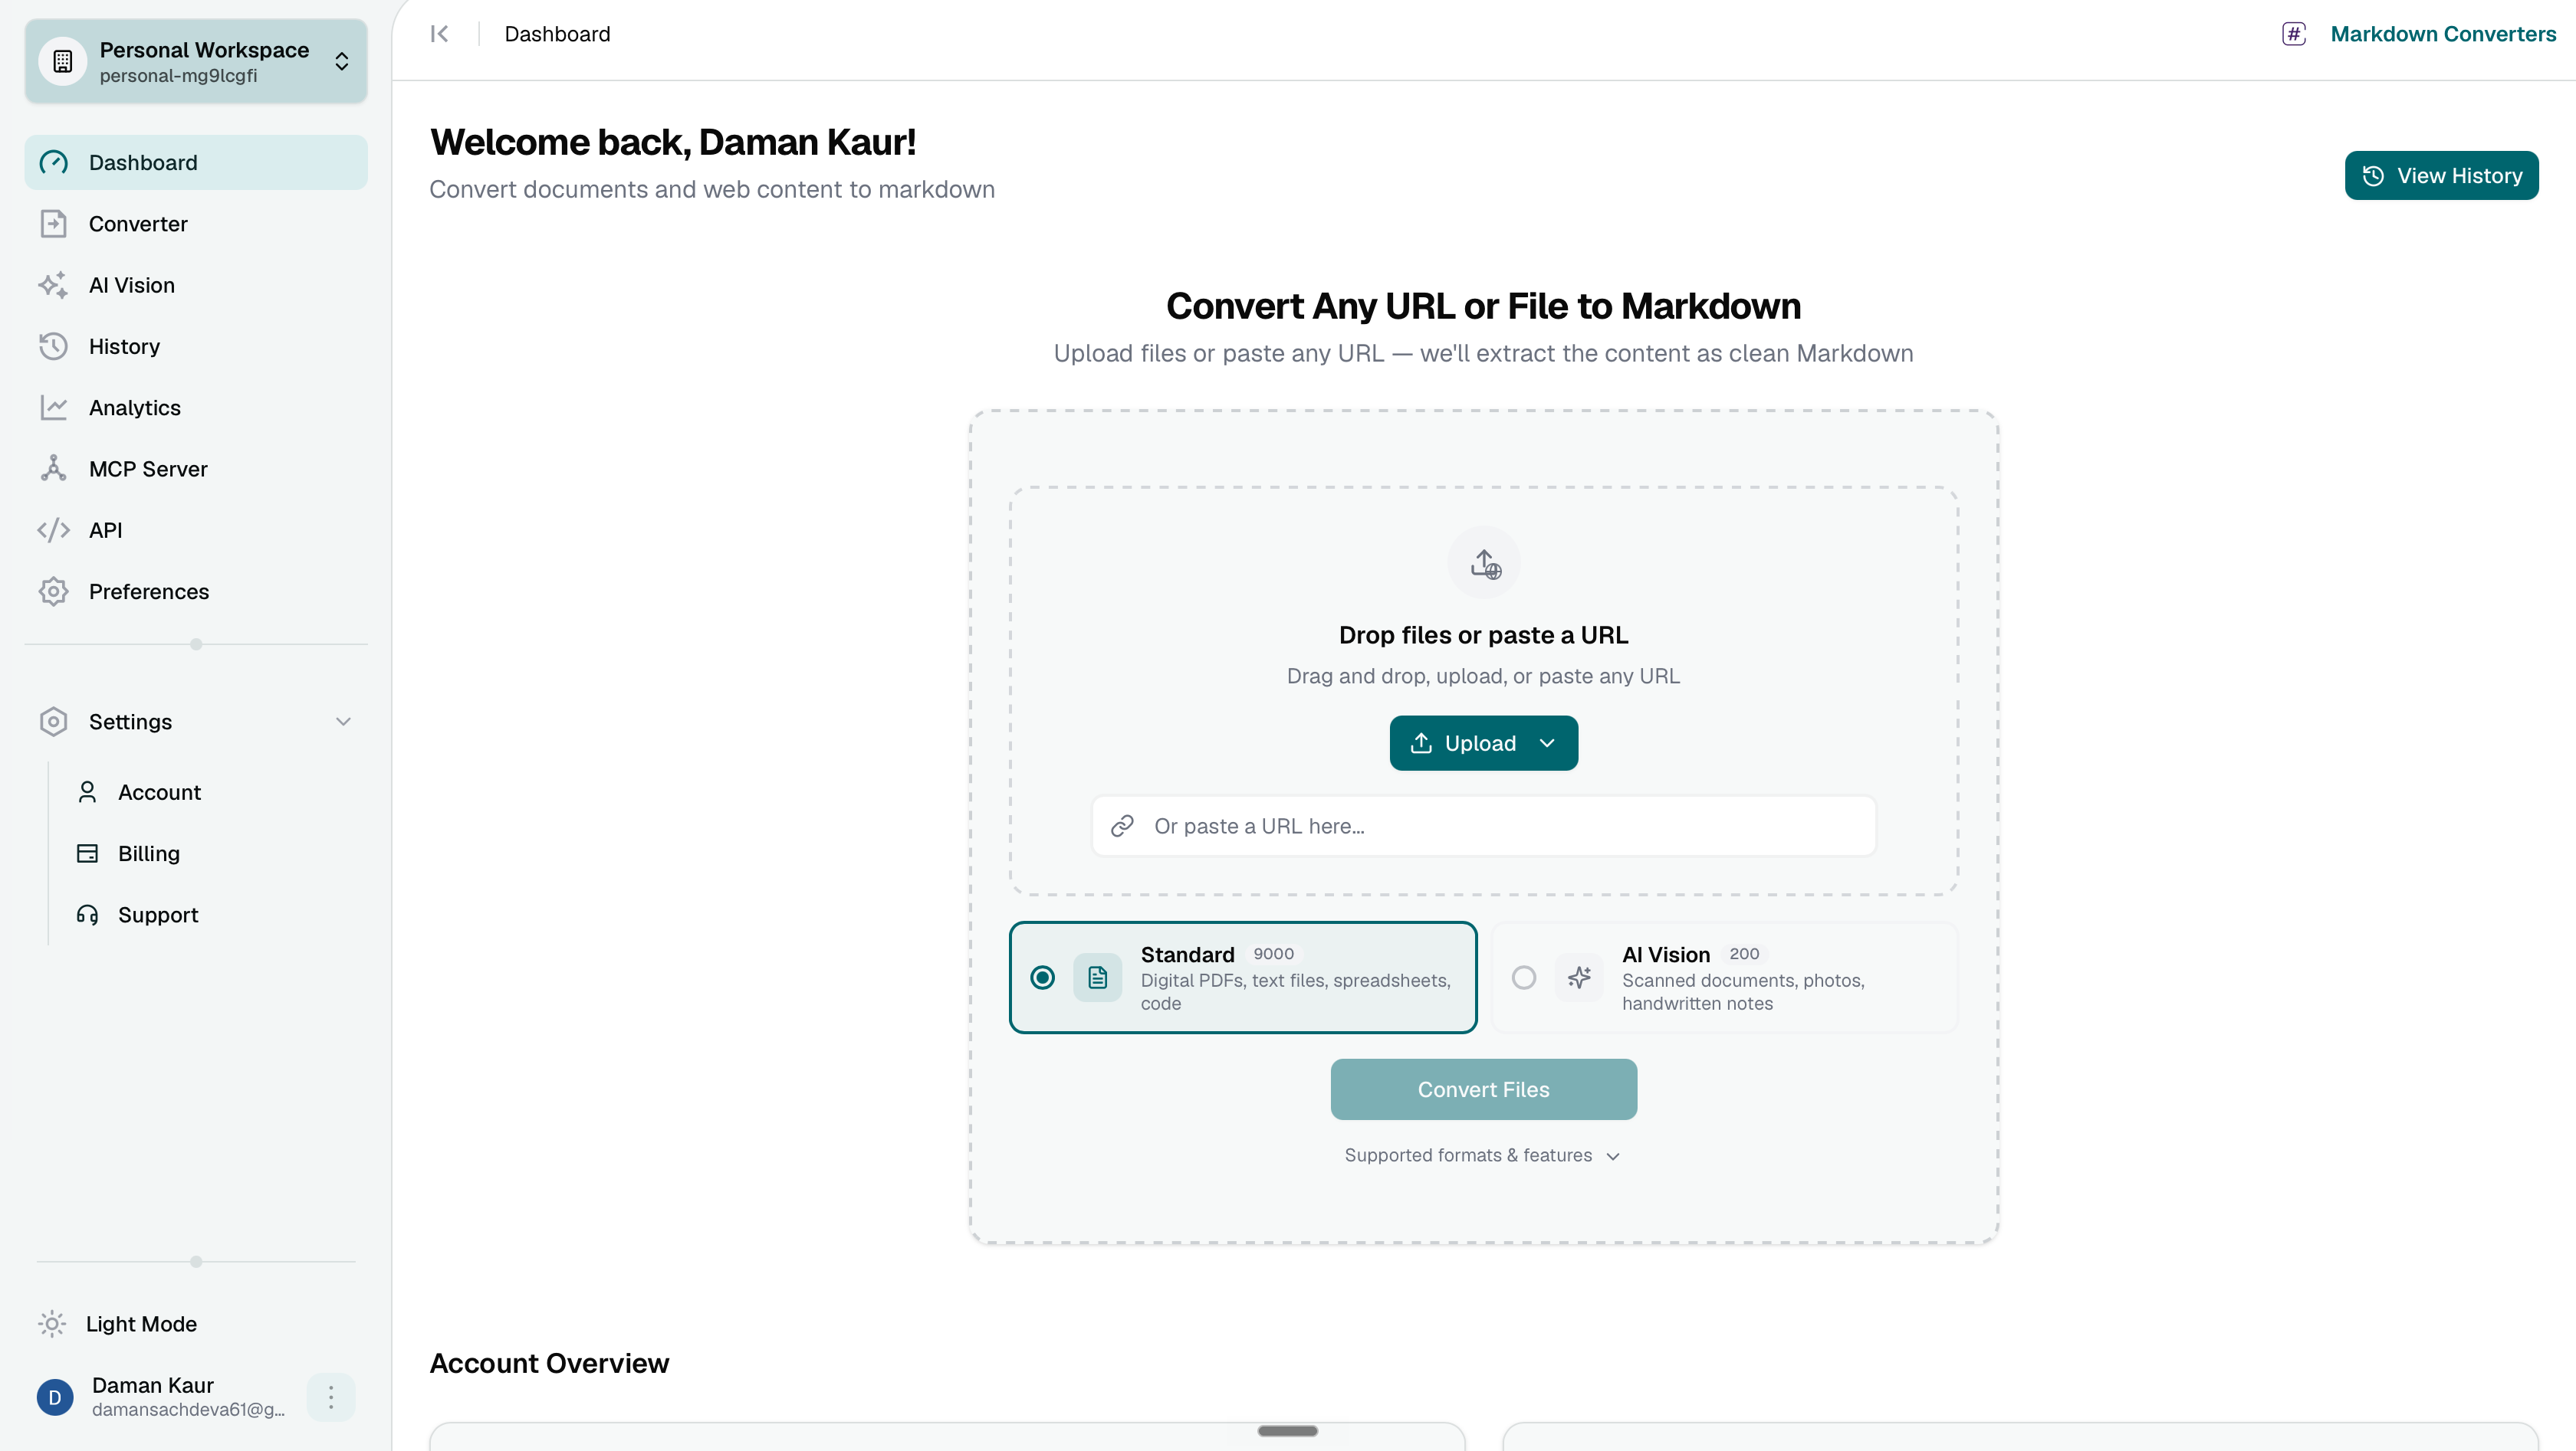Collapse the sidebar with the arrow icon

coord(439,34)
